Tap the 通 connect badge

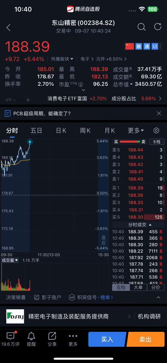tap(147, 46)
